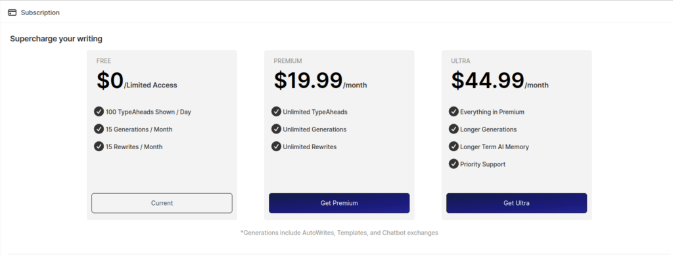Screen dimensions: 673x255
Task: Click the Current plan button
Action: [x=162, y=203]
